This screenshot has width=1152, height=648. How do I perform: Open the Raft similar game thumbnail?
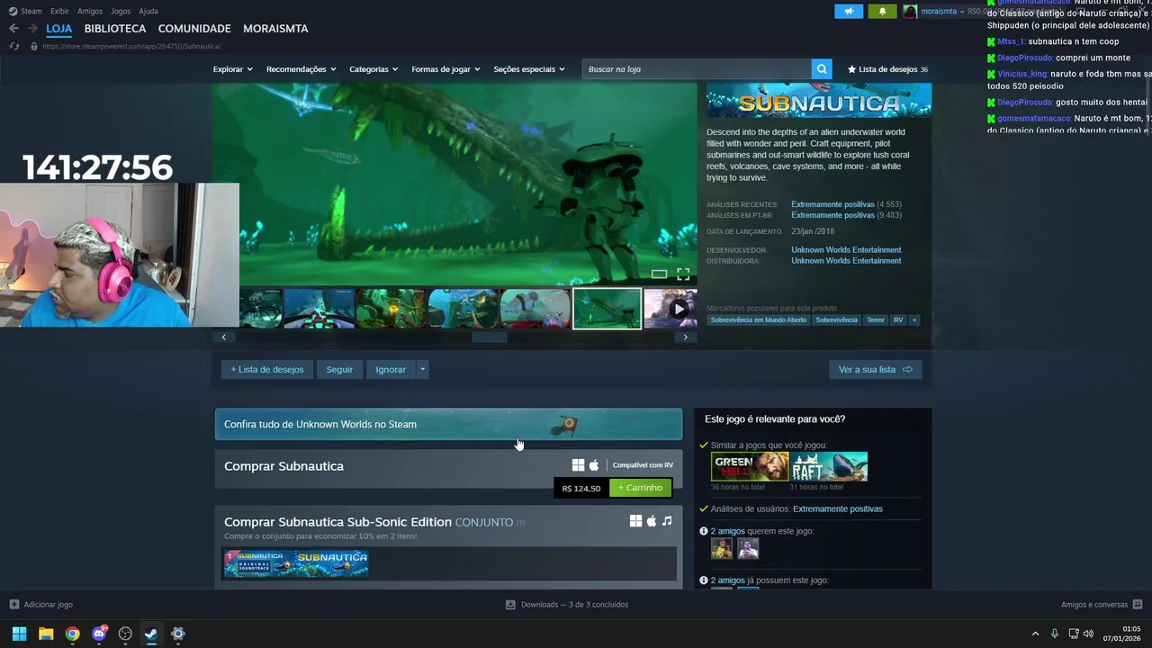(x=829, y=466)
